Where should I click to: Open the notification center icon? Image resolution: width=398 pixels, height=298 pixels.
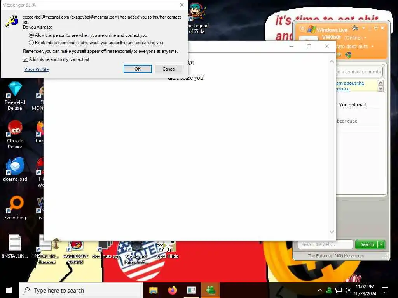click(x=385, y=290)
